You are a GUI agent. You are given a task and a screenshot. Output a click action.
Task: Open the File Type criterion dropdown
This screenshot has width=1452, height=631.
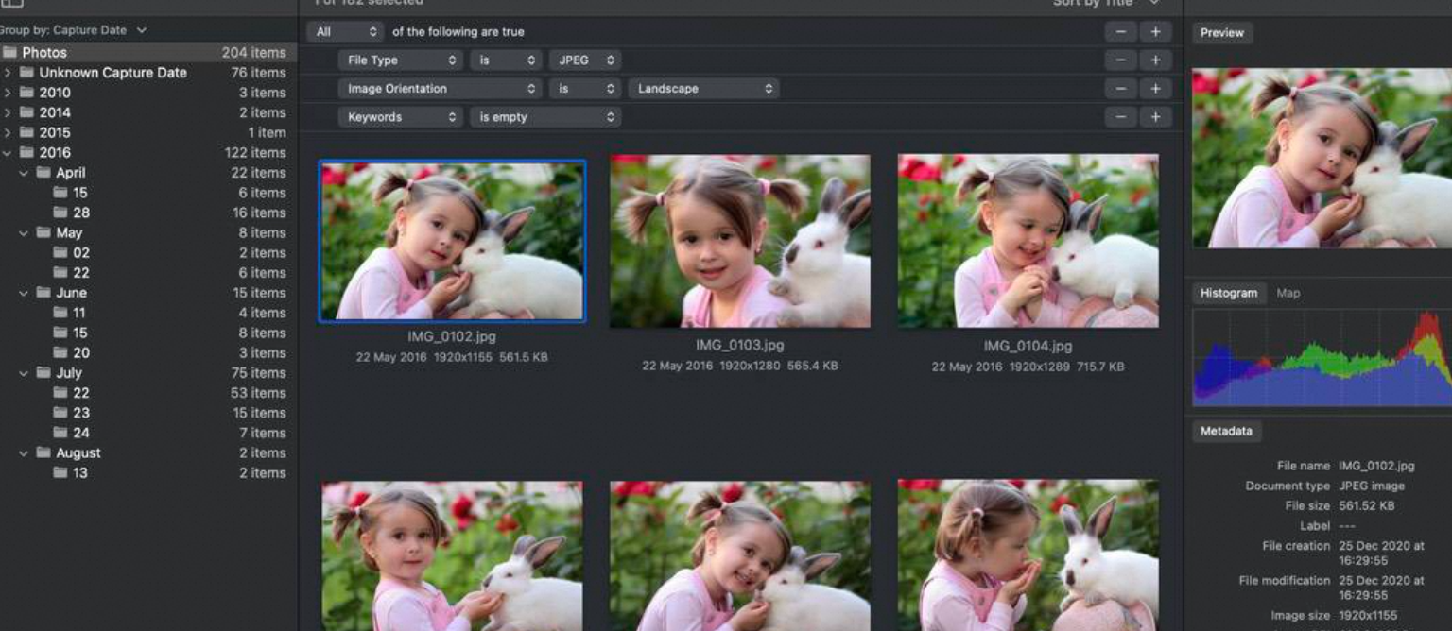click(400, 60)
